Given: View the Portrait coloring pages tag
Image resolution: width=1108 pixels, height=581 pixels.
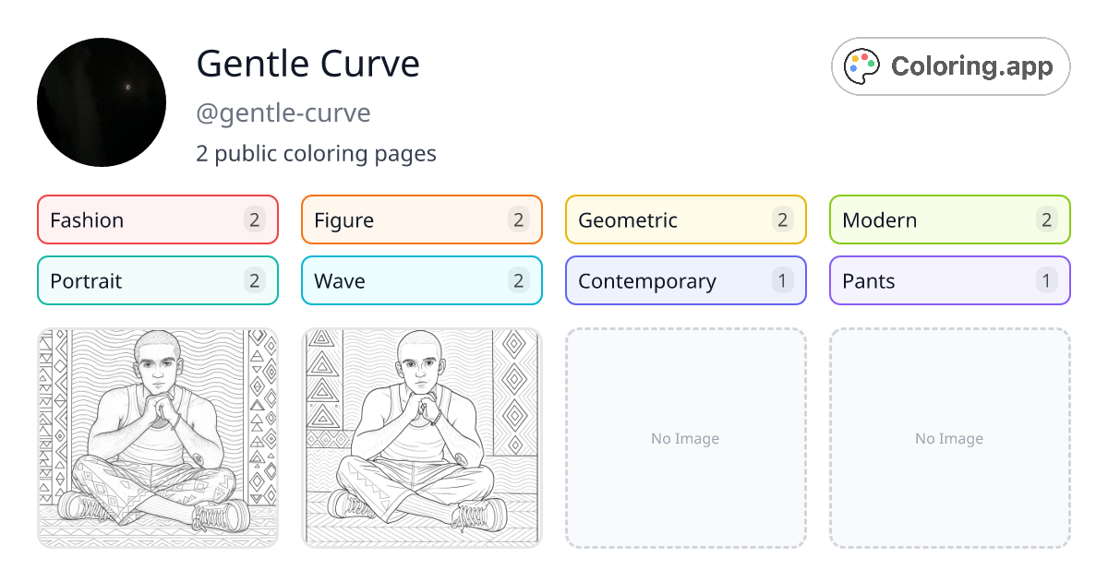Looking at the screenshot, I should (x=157, y=280).
